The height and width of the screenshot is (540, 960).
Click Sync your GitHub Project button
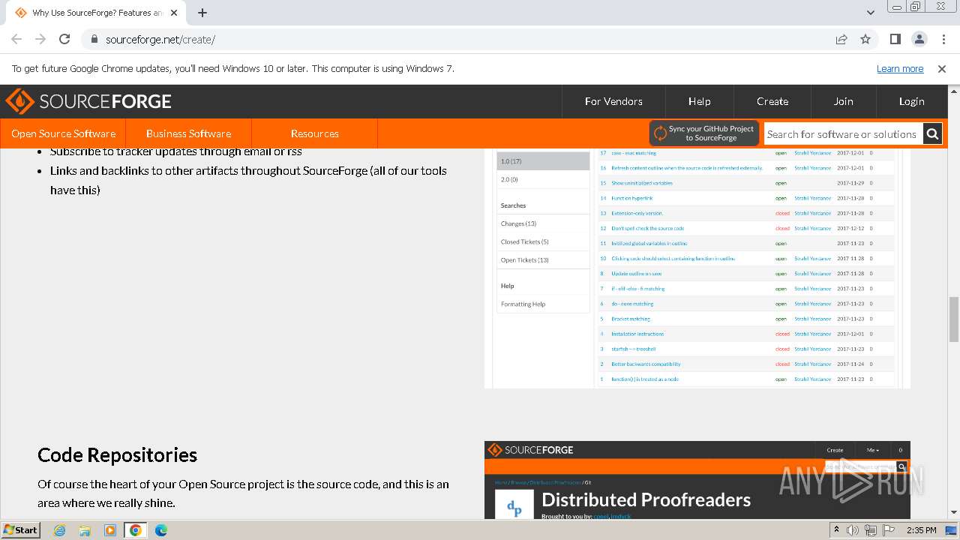click(x=704, y=133)
